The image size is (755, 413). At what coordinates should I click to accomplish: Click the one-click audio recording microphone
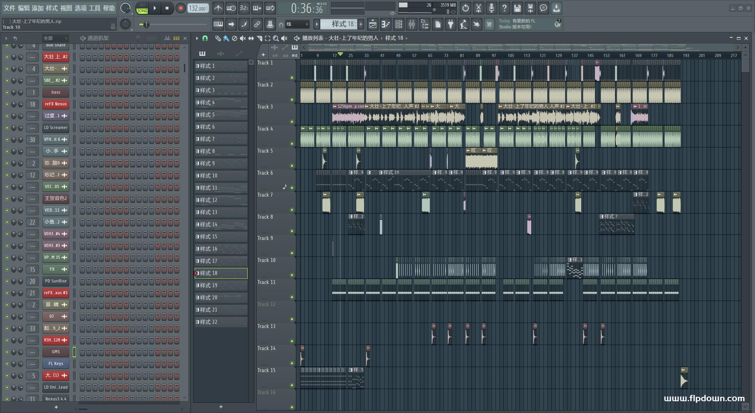[x=492, y=8]
